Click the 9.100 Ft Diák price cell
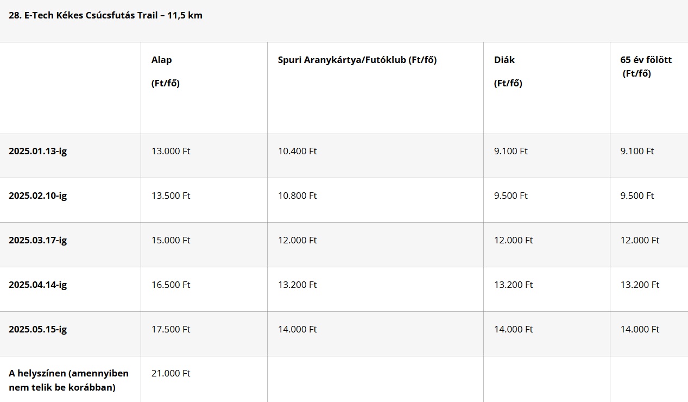 511,151
